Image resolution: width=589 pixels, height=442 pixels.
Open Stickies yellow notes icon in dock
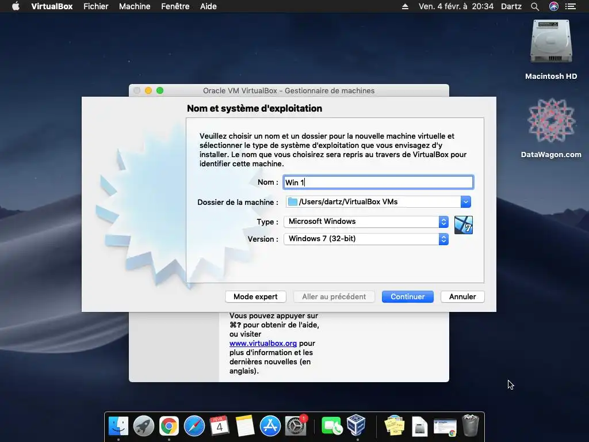(395, 426)
